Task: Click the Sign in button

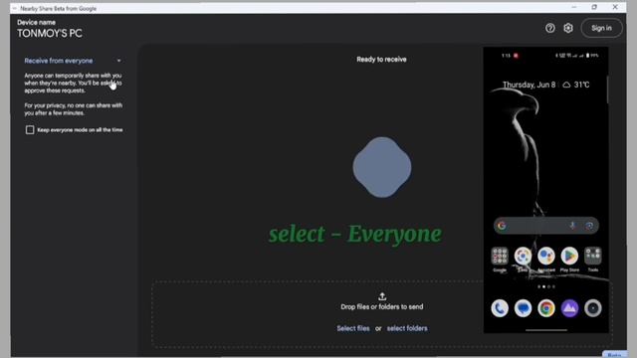Action: click(601, 28)
